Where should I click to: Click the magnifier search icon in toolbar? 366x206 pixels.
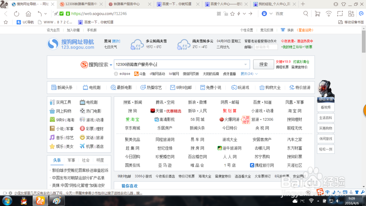(306, 14)
